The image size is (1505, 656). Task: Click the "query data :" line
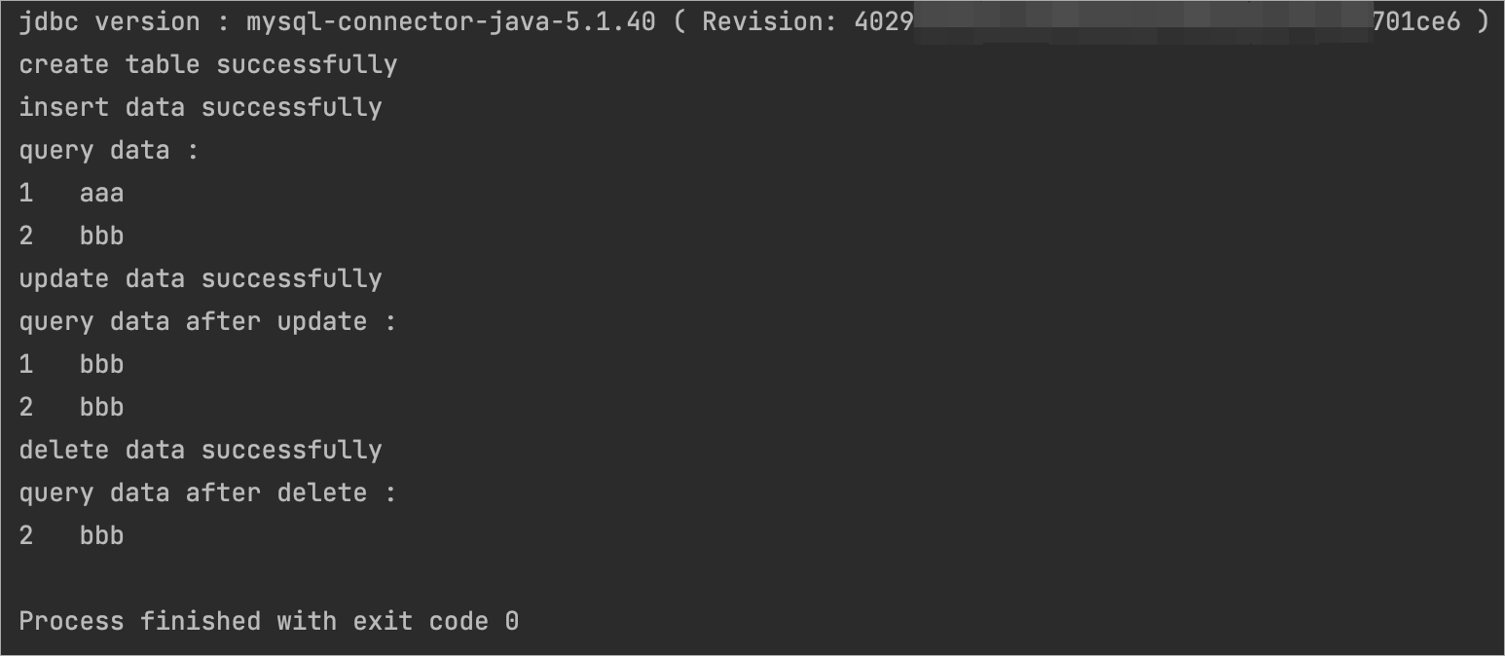pos(109,150)
